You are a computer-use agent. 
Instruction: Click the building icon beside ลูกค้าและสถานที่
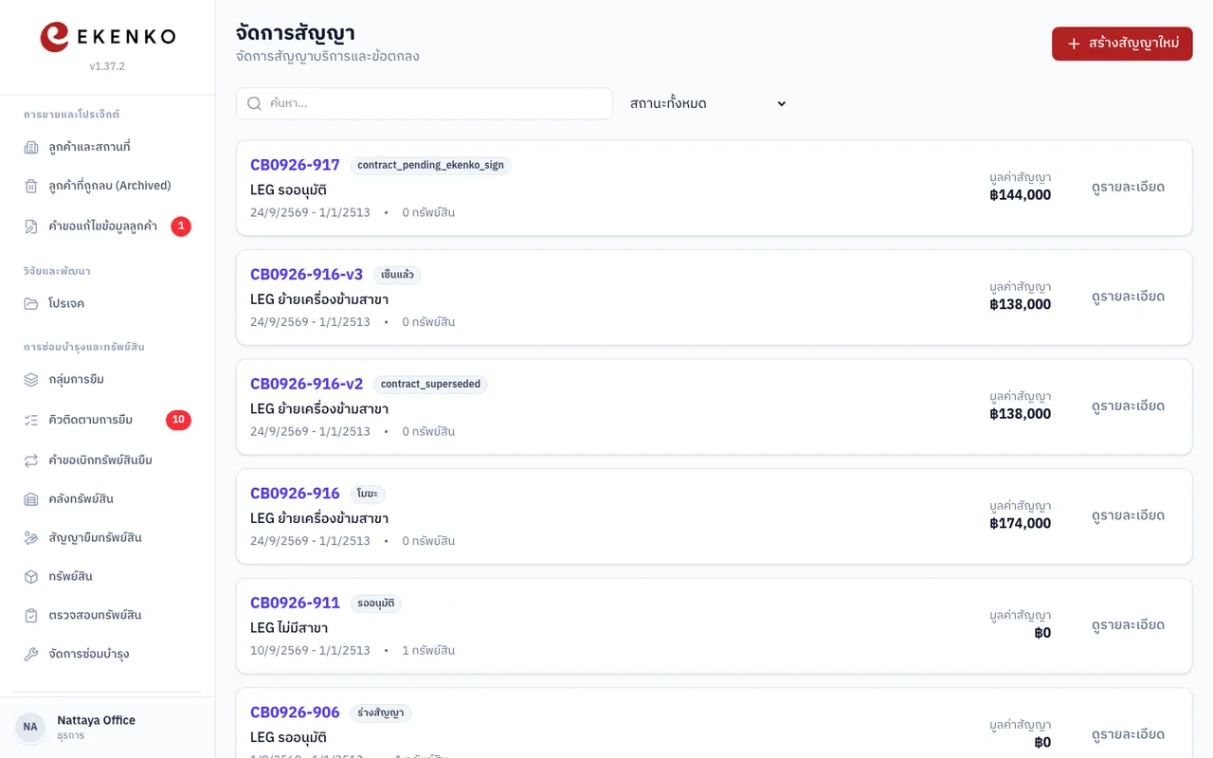tap(31, 147)
